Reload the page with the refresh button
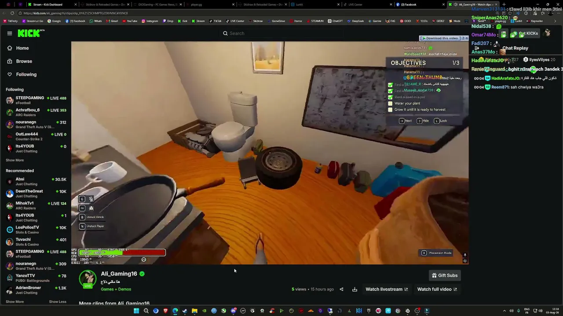Image resolution: width=563 pixels, height=316 pixels. 12,13
